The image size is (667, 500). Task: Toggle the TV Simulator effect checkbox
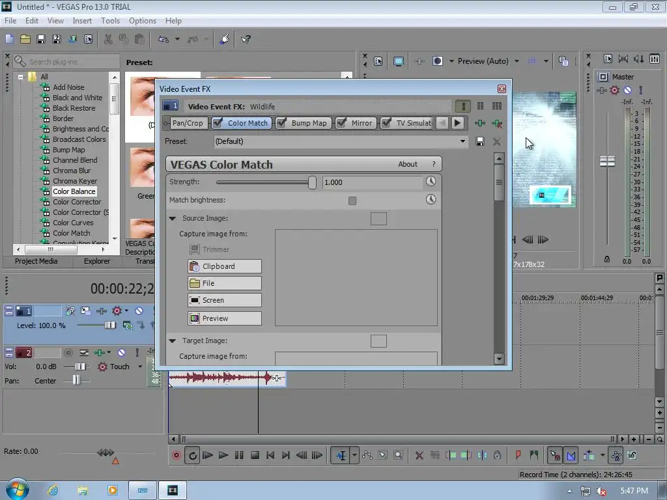386,122
